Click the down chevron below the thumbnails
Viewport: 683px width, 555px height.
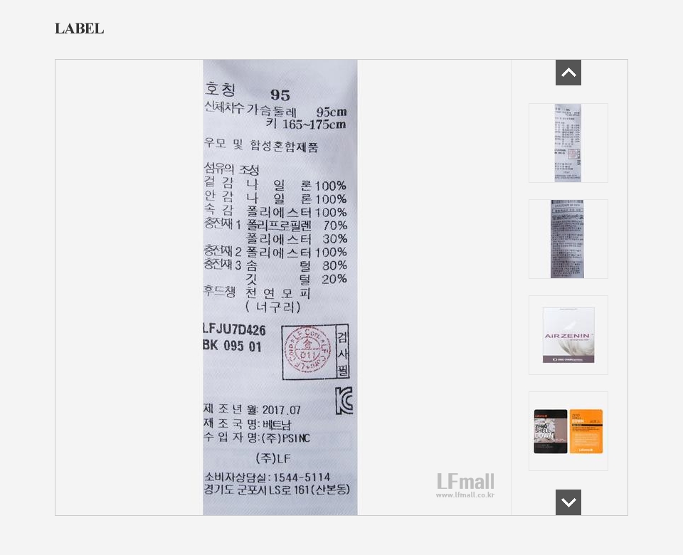coord(568,502)
